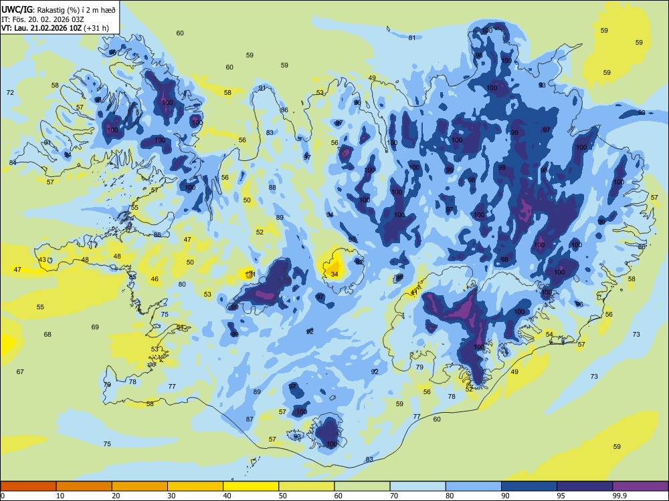This screenshot has height=501, width=669.
Task: Click the '43' value at the western peninsula tip
Action: point(42,259)
